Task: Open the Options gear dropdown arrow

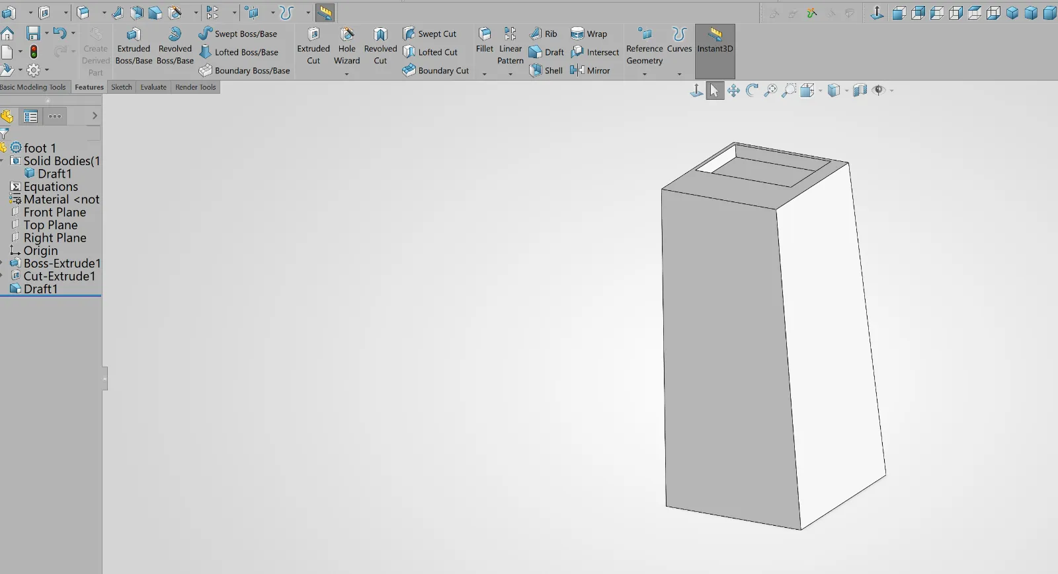Action: [47, 69]
